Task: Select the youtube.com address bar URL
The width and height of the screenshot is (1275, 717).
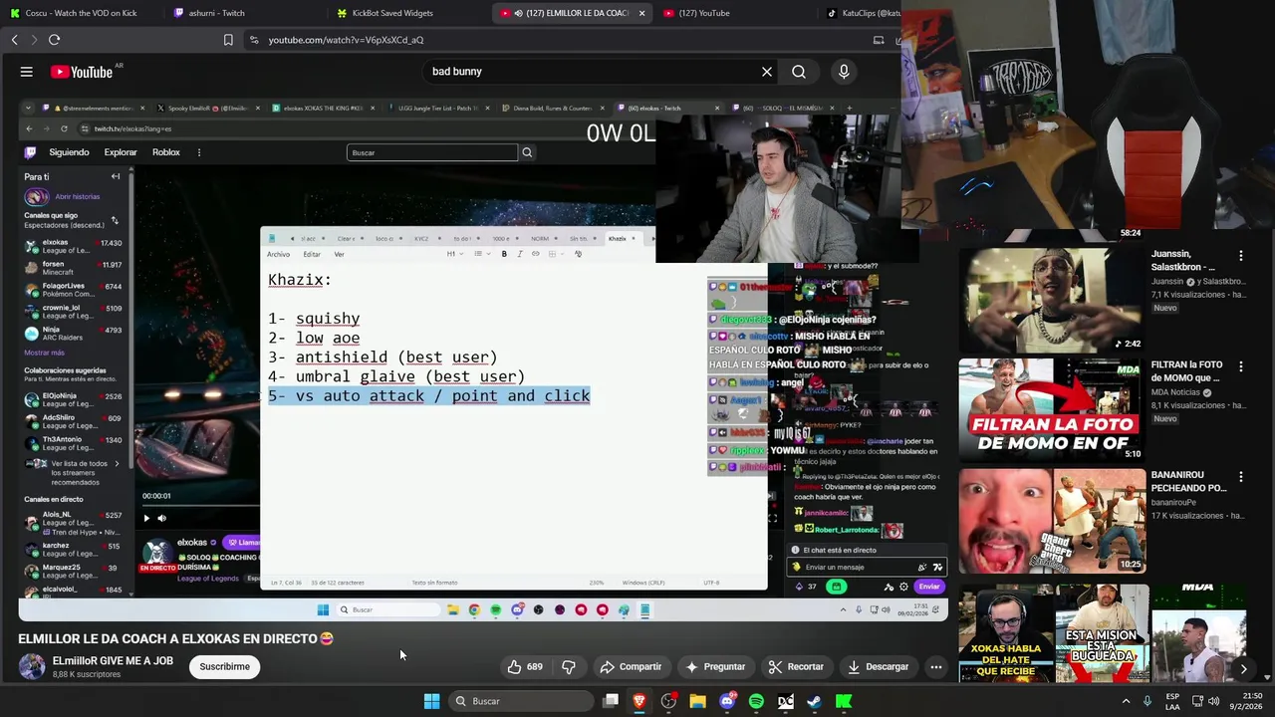Action: coord(346,40)
